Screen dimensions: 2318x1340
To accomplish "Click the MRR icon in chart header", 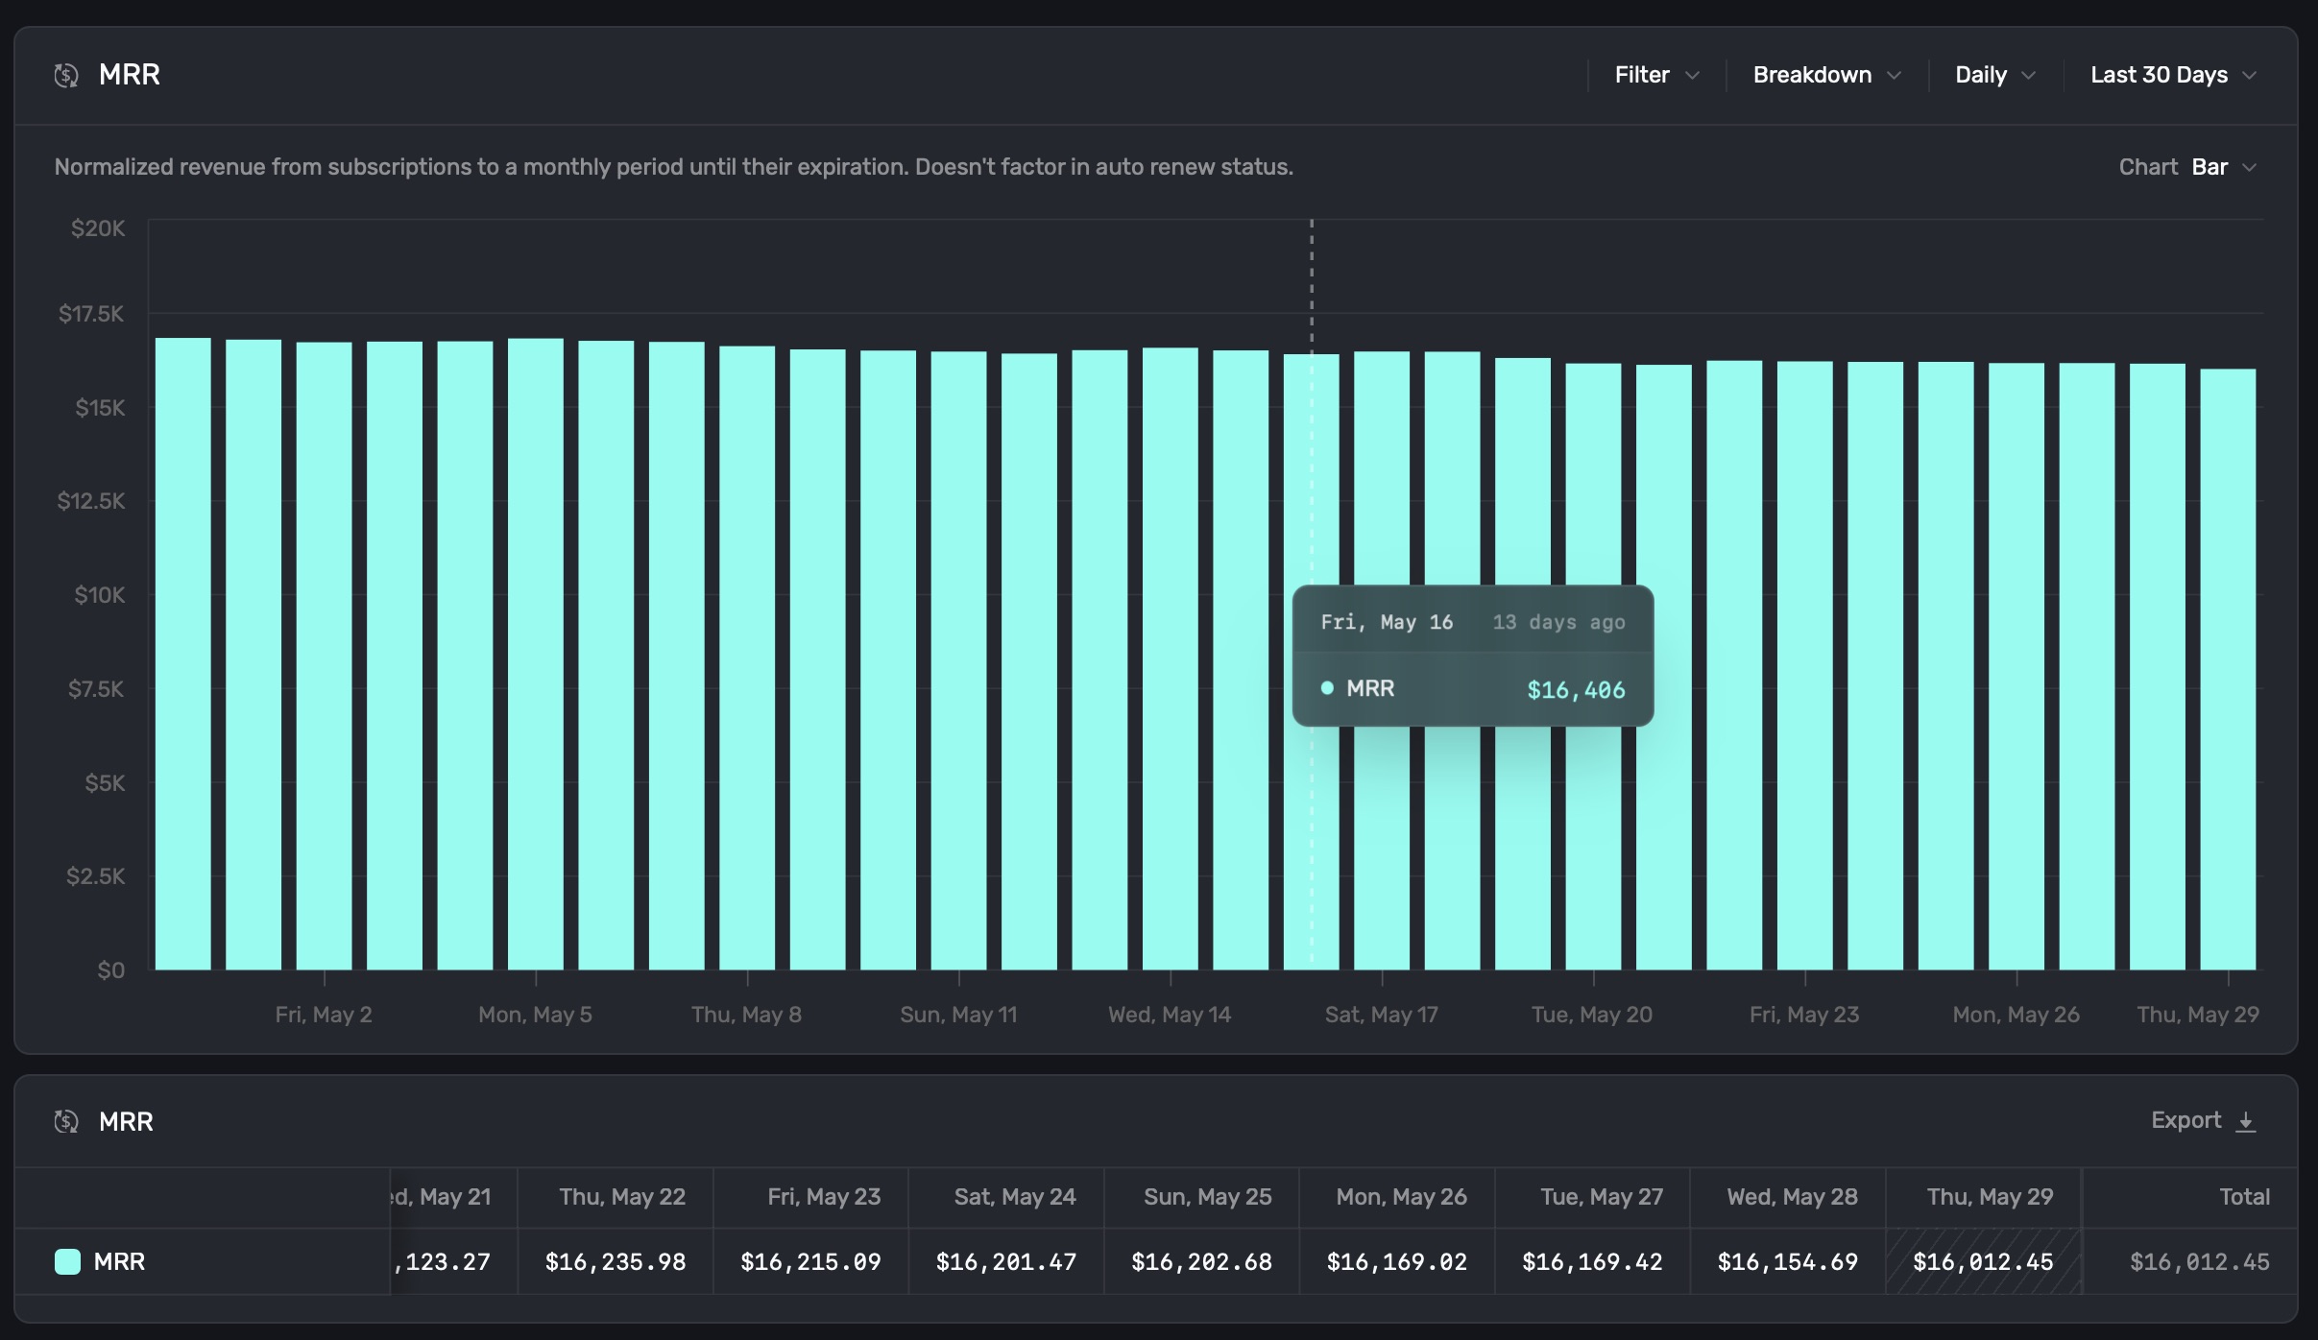I will [66, 75].
